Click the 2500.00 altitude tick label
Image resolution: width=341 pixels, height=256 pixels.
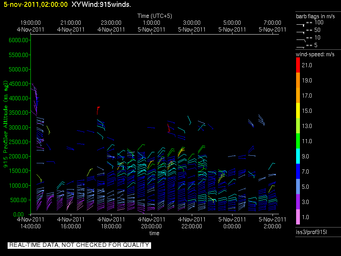pyautogui.click(x=19, y=142)
